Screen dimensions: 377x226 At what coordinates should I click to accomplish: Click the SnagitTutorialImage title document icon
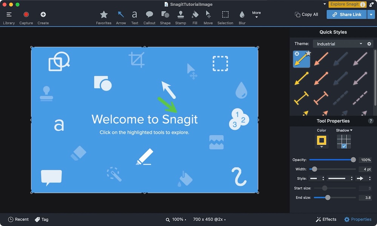(x=166, y=4)
